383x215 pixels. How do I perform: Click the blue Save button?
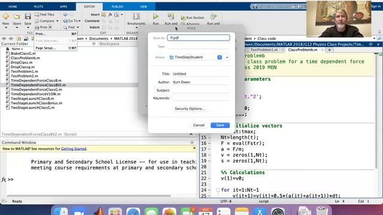(220, 125)
